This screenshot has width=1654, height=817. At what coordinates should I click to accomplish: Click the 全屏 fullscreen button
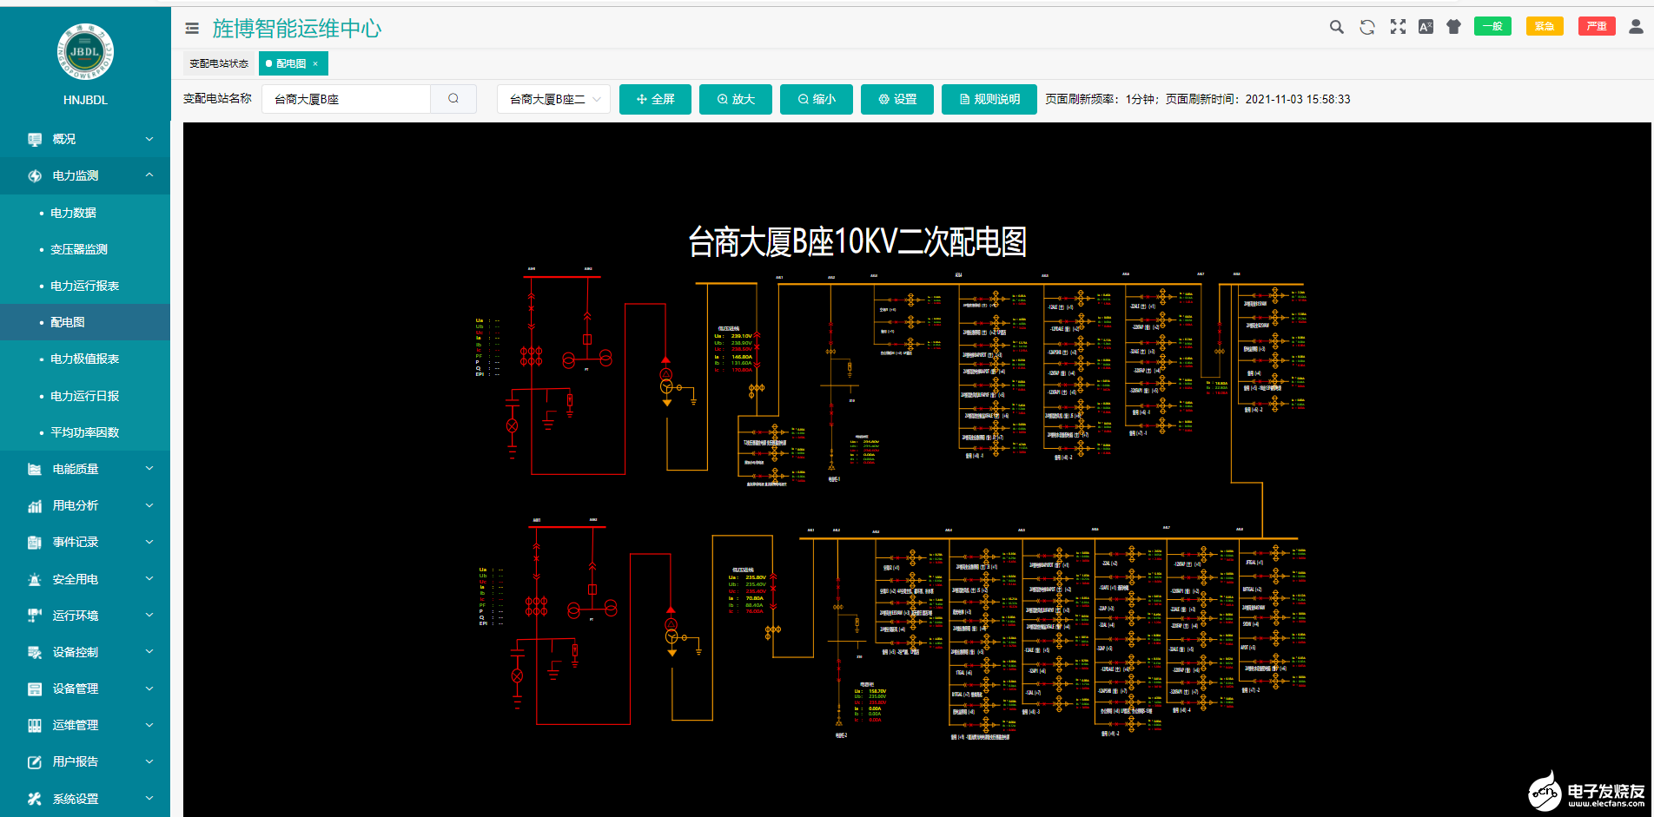pyautogui.click(x=655, y=99)
